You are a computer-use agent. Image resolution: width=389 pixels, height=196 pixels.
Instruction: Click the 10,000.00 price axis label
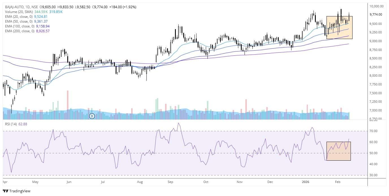point(376,6)
